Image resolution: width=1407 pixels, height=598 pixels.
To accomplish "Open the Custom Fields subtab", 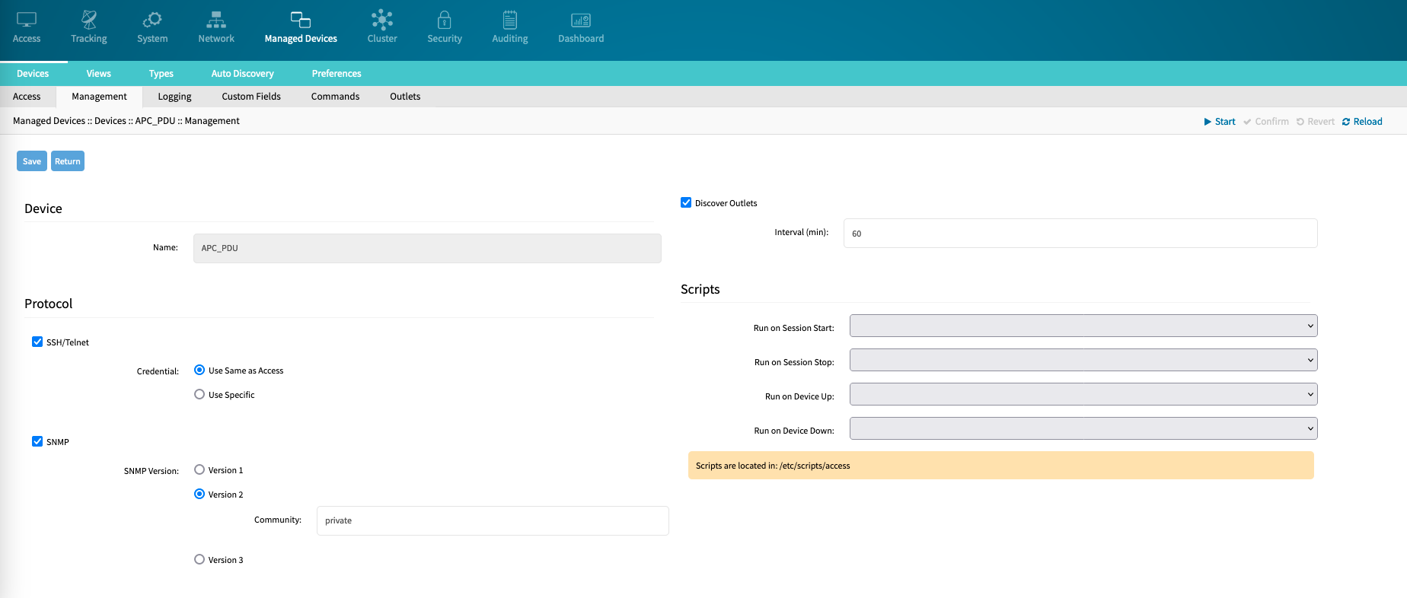I will click(x=251, y=97).
